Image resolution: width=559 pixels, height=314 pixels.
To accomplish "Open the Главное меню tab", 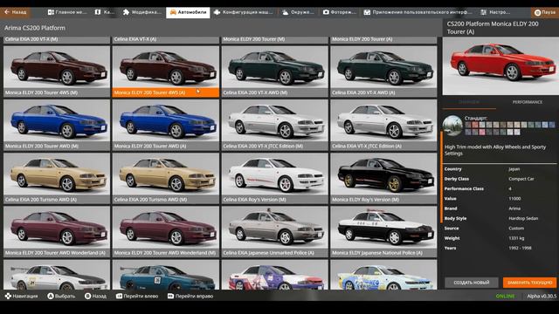I will tap(67, 12).
